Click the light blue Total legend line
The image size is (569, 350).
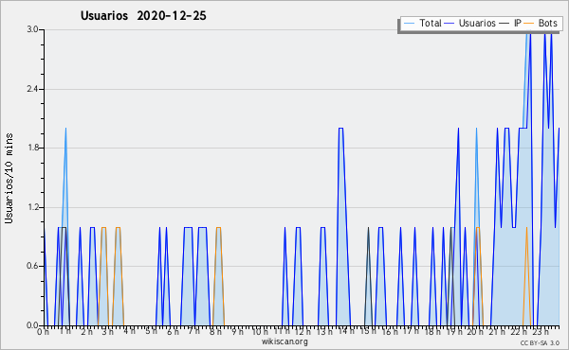coord(409,24)
